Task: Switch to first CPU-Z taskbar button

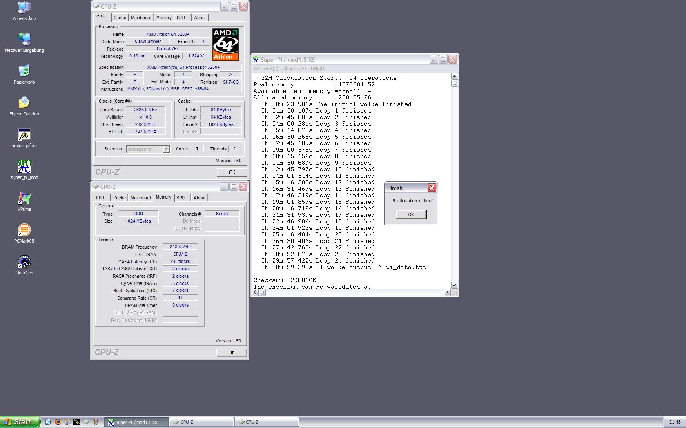Action: [202, 422]
